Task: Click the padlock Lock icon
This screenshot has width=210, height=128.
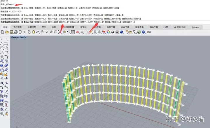Action: point(99,32)
